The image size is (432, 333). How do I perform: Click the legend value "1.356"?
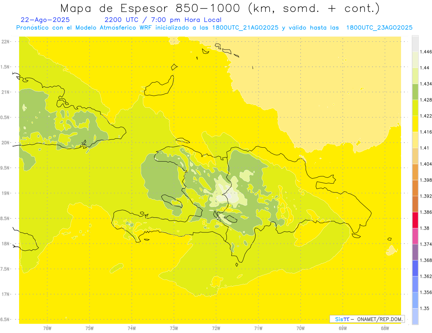(426, 292)
